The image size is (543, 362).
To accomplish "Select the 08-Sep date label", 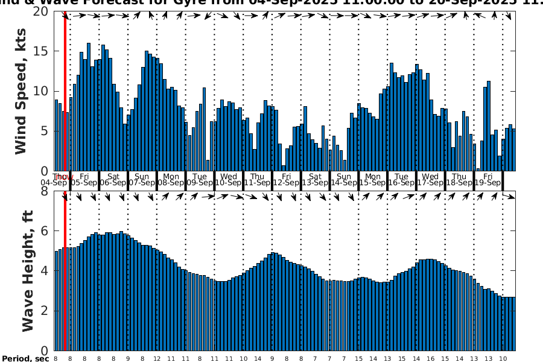I will (171, 183).
